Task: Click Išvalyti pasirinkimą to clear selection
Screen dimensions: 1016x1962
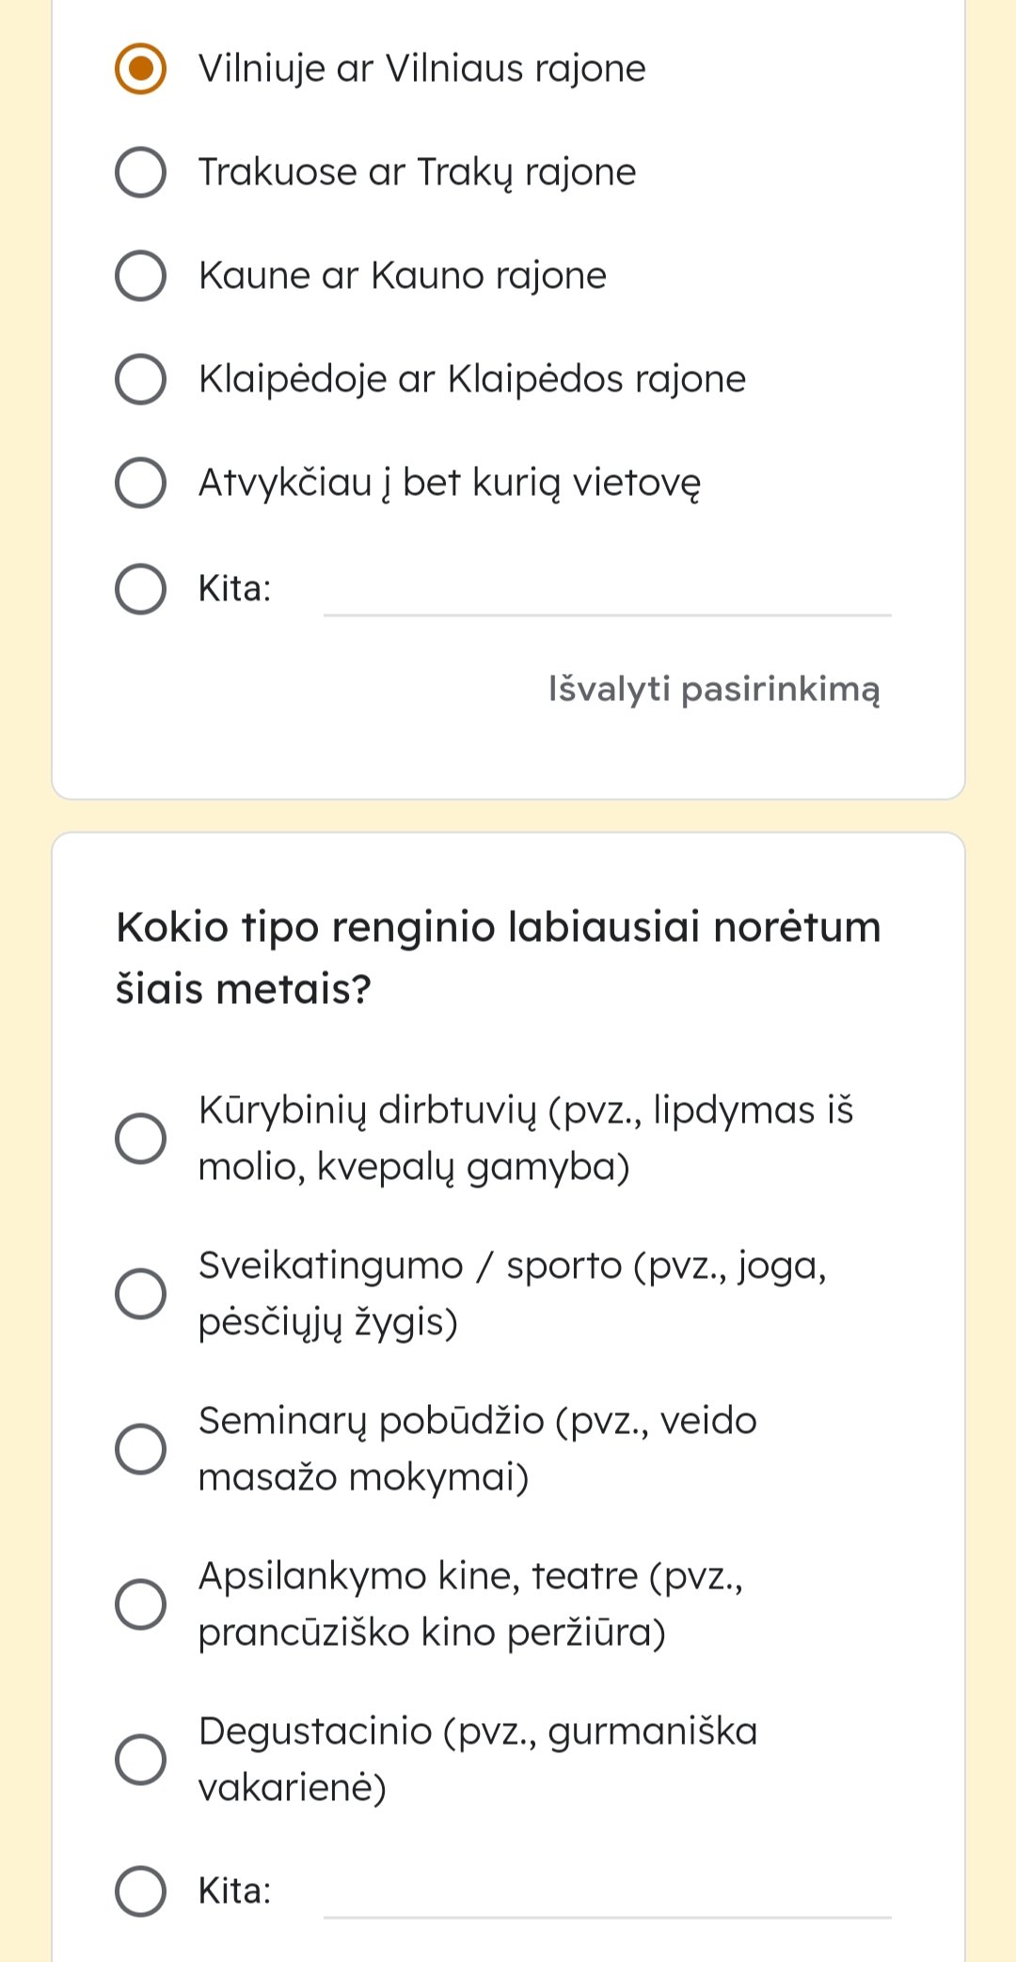Action: [x=714, y=689]
